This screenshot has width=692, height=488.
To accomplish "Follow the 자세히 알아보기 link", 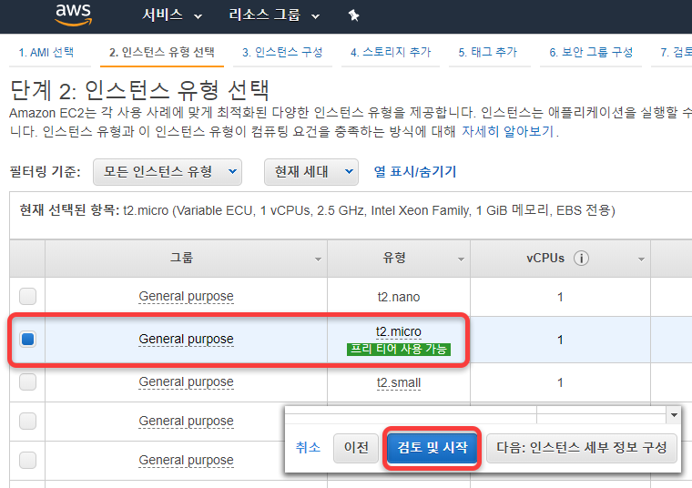I will tap(507, 131).
